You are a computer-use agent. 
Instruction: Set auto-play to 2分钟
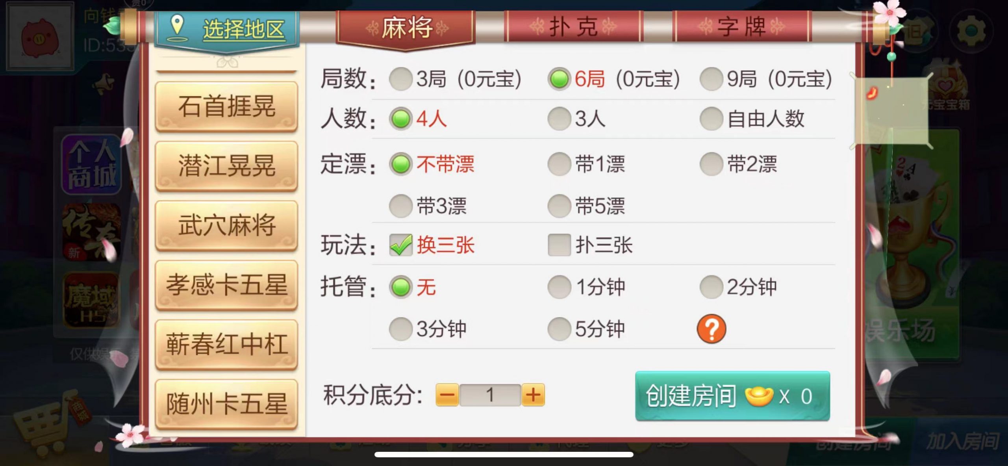tap(711, 287)
